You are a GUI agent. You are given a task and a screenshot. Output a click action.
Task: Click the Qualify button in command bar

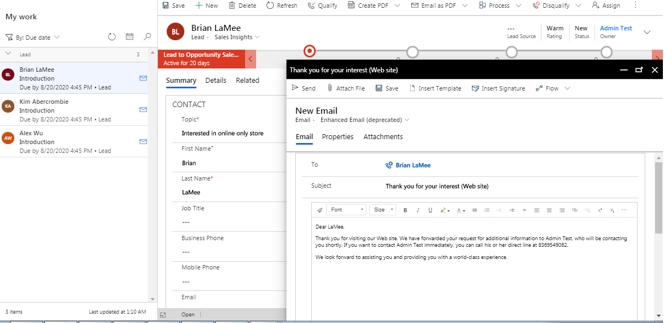[322, 6]
